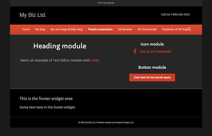Open the All Reviews page
The image size is (212, 136).
[x=125, y=29]
